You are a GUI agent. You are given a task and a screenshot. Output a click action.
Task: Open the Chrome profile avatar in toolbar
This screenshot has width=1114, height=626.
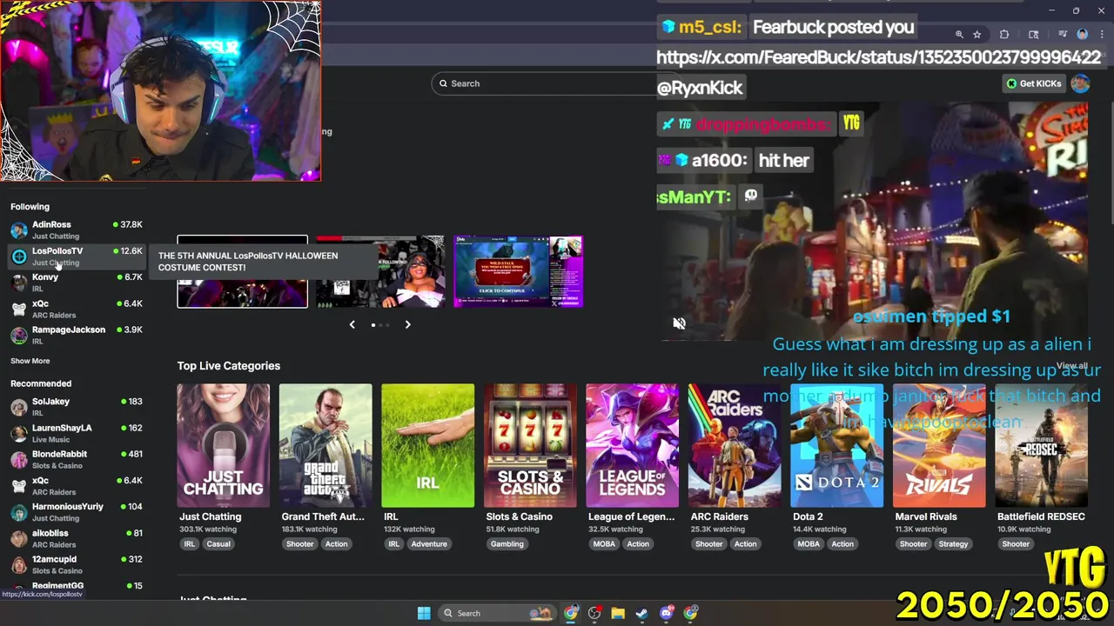pos(1083,35)
